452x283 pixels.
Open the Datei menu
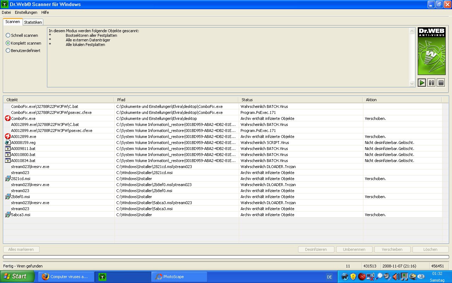(6, 12)
